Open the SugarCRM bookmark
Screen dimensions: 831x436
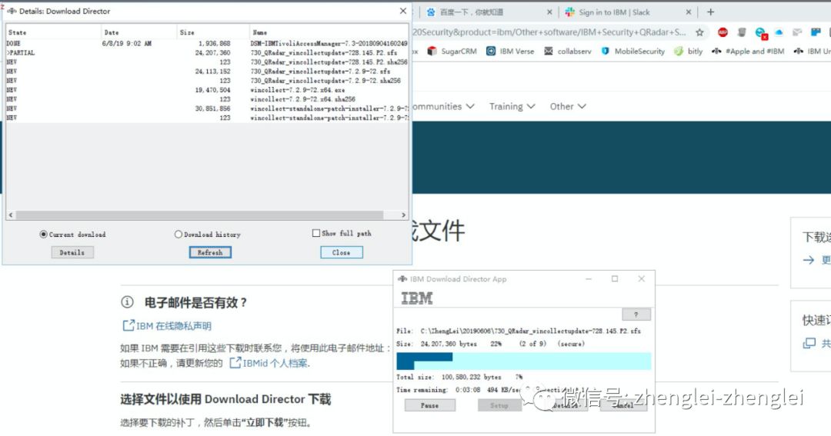tap(452, 52)
